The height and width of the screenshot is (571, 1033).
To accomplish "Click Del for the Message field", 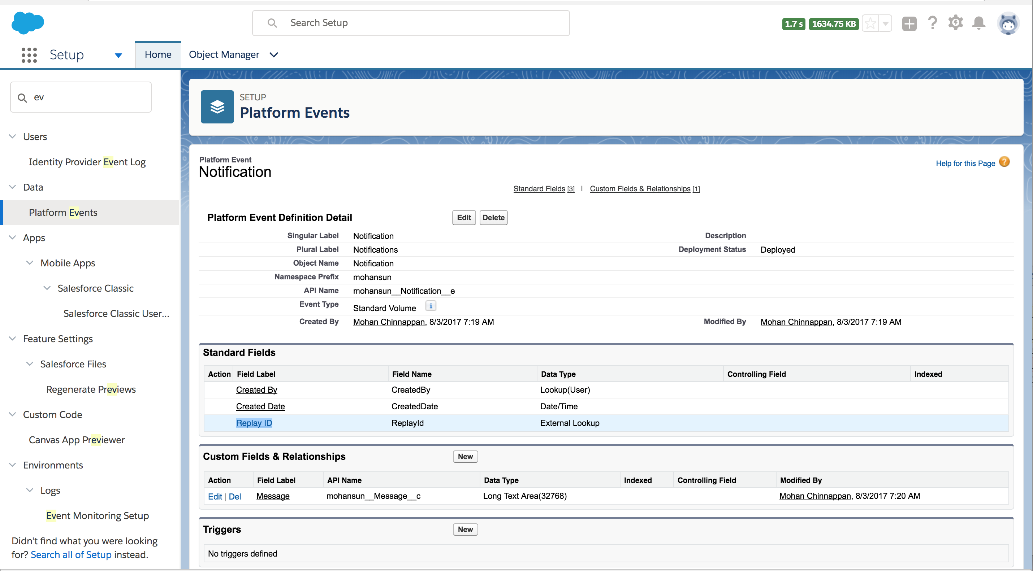I will click(x=234, y=497).
